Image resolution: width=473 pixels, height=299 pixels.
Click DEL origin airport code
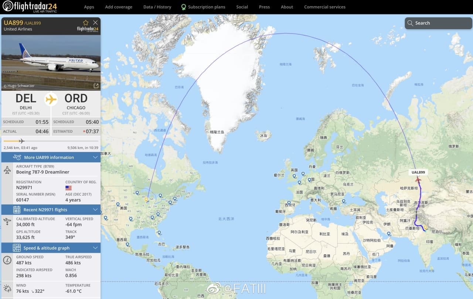click(26, 98)
